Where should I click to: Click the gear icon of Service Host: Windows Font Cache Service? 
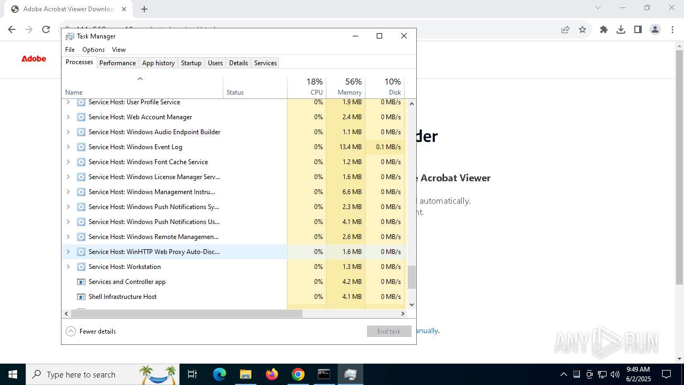click(x=81, y=162)
